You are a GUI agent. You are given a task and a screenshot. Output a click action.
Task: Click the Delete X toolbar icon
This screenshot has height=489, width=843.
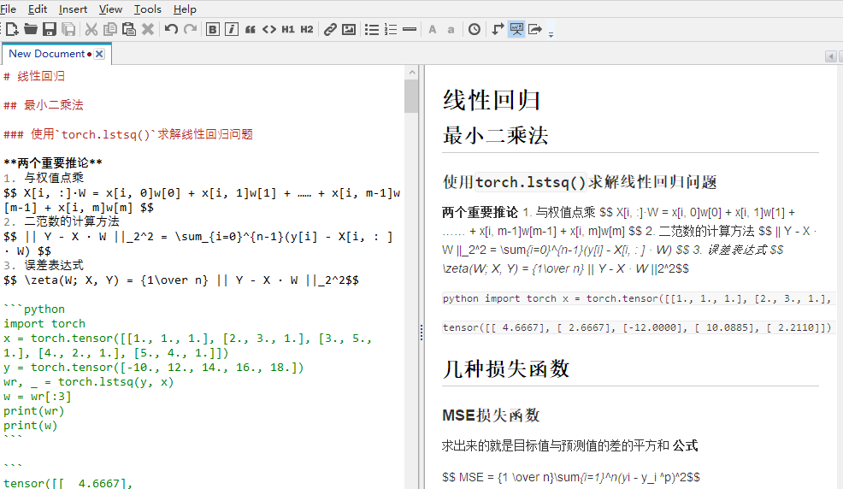pyautogui.click(x=148, y=29)
